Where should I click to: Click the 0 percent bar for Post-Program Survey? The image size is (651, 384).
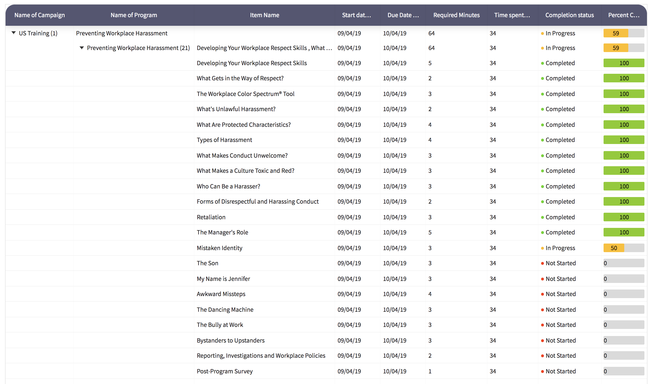(623, 371)
